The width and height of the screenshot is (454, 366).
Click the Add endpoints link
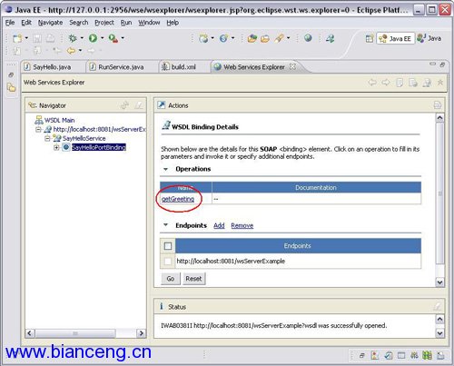coord(219,225)
